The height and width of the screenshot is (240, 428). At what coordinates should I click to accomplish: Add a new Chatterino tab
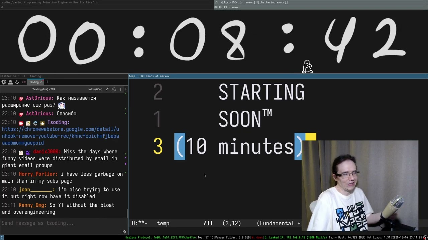point(47,82)
